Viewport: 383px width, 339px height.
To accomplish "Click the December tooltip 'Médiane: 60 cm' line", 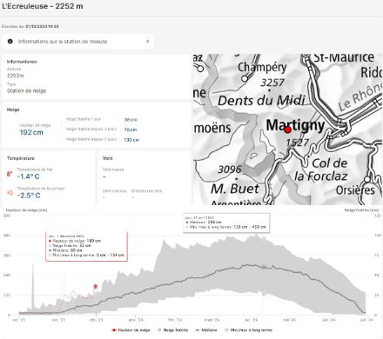I will (65, 250).
